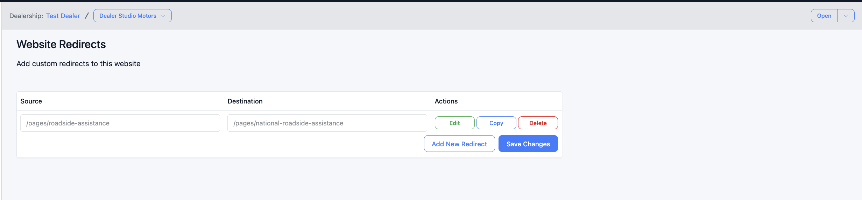Save Changes to the redirects
The image size is (862, 200).
coord(528,144)
